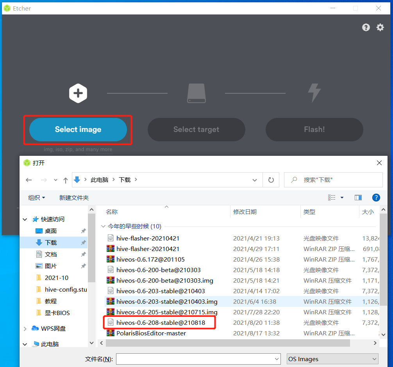
Task: Open the preview pane icon
Action: coord(358,198)
